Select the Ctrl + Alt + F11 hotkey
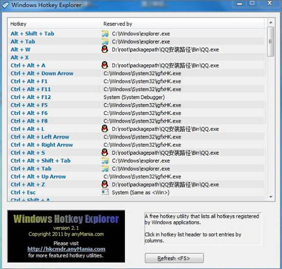Screen dimensions: 282x269 click(31, 89)
